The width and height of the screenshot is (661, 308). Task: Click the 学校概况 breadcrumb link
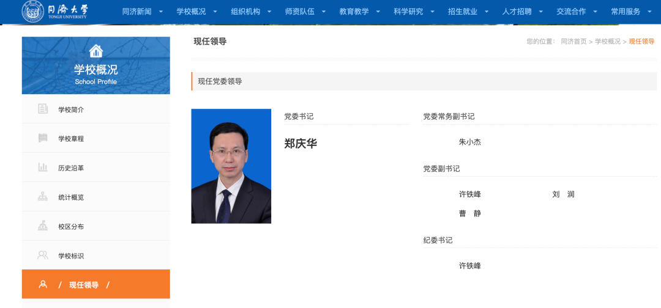tap(608, 41)
